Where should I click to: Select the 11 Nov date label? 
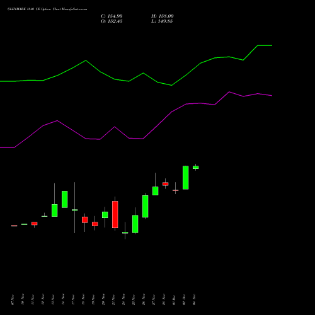(33, 300)
